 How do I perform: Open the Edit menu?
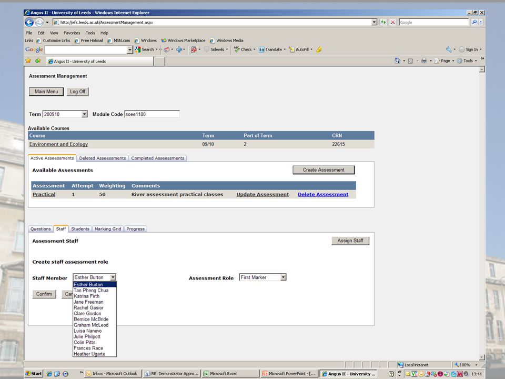(x=41, y=33)
